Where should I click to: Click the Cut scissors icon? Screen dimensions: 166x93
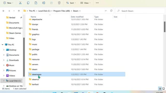20,3
